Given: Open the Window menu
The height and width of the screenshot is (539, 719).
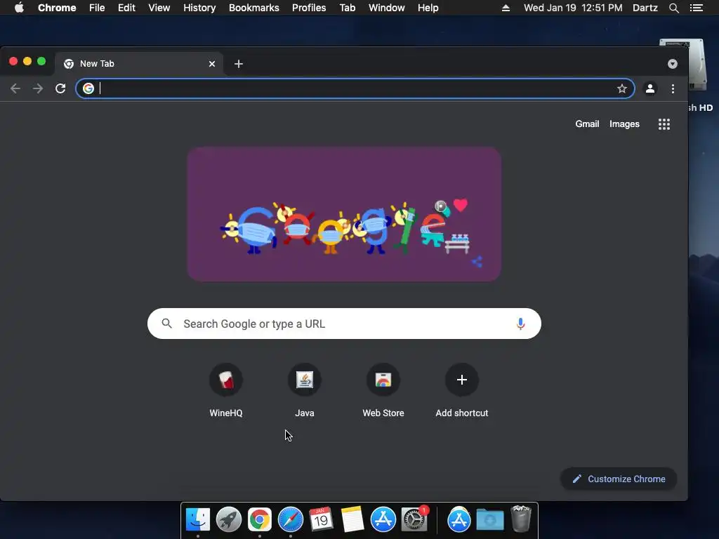Looking at the screenshot, I should pyautogui.click(x=387, y=8).
